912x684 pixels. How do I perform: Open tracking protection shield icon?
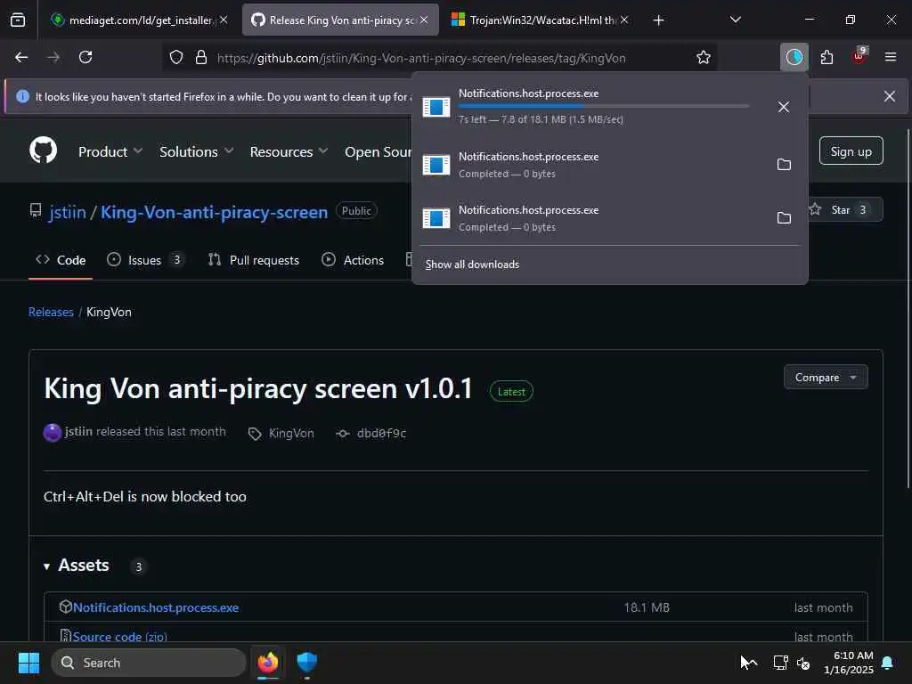tap(176, 58)
